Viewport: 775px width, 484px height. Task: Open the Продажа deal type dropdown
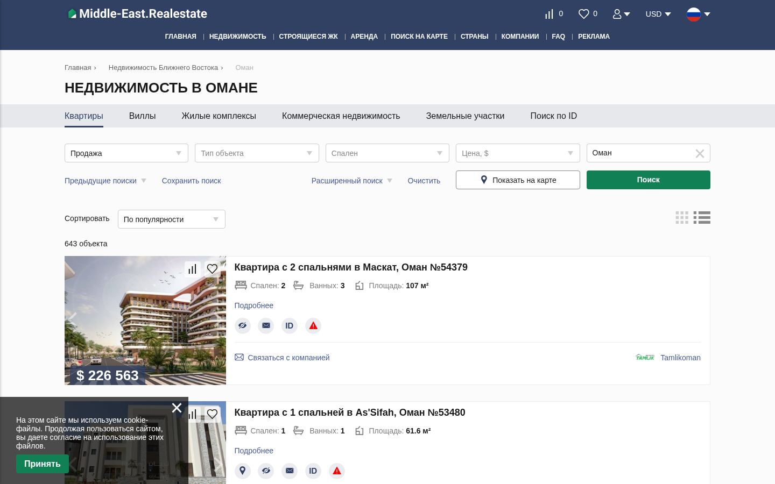tap(126, 153)
